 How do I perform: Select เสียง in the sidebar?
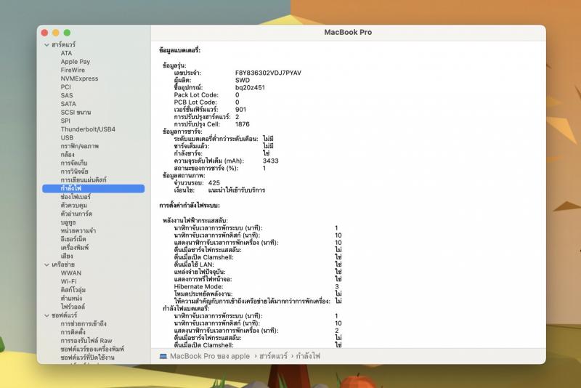tap(67, 256)
